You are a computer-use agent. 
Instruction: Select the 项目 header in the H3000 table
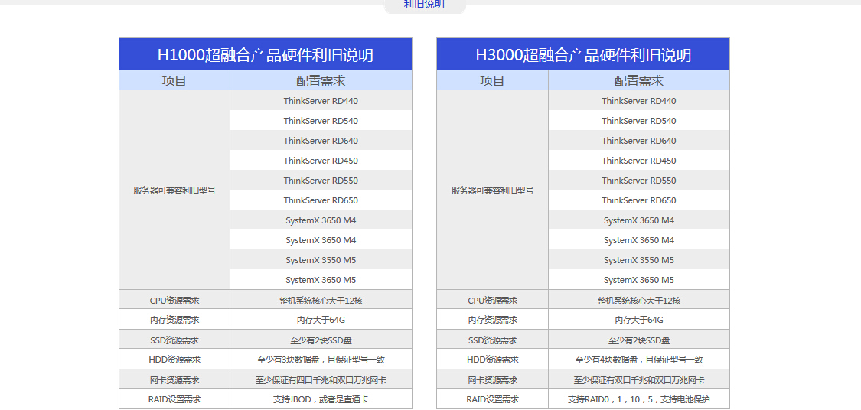coord(492,81)
